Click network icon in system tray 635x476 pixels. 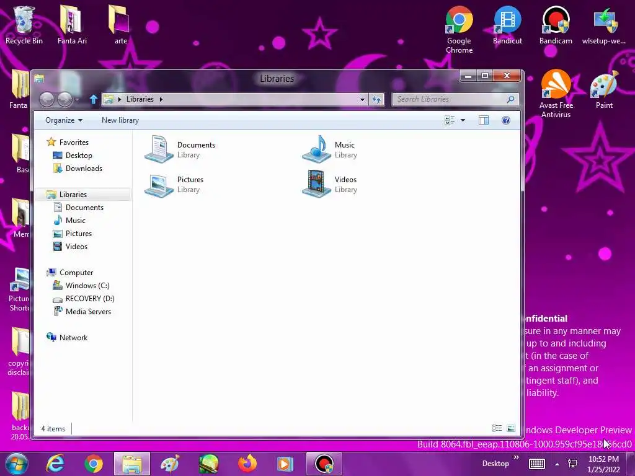572,464
